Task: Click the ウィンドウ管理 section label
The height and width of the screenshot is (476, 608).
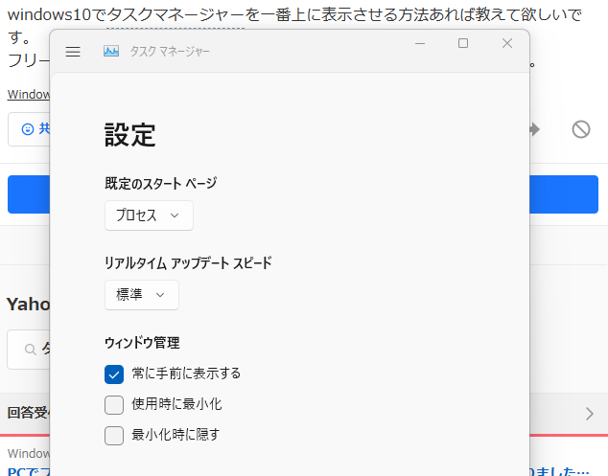Action: pyautogui.click(x=142, y=343)
